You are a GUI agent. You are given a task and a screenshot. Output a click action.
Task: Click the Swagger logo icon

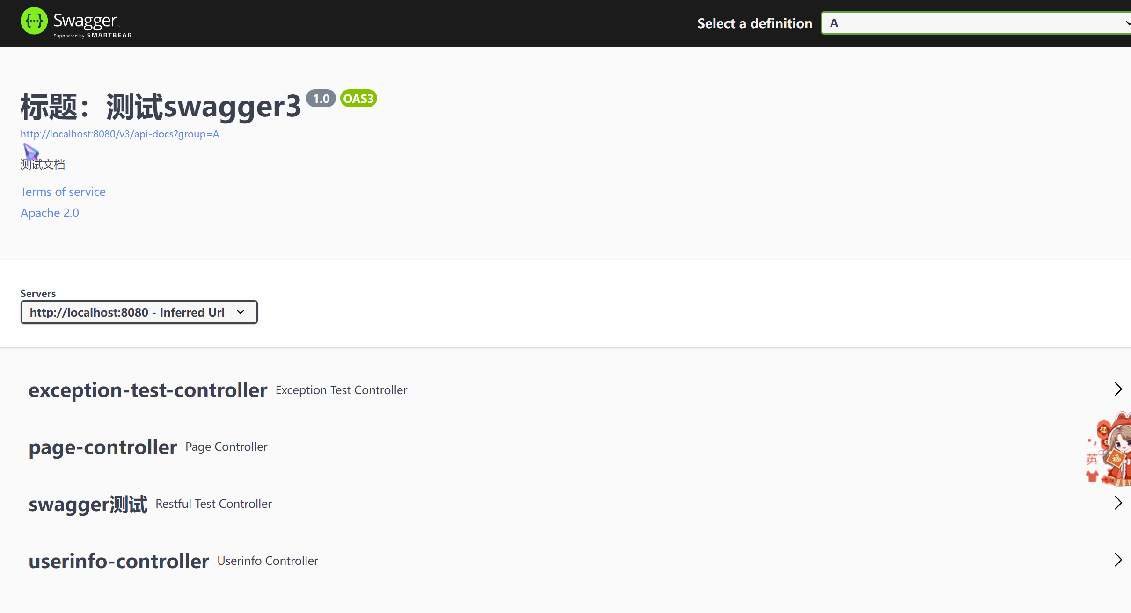[34, 21]
